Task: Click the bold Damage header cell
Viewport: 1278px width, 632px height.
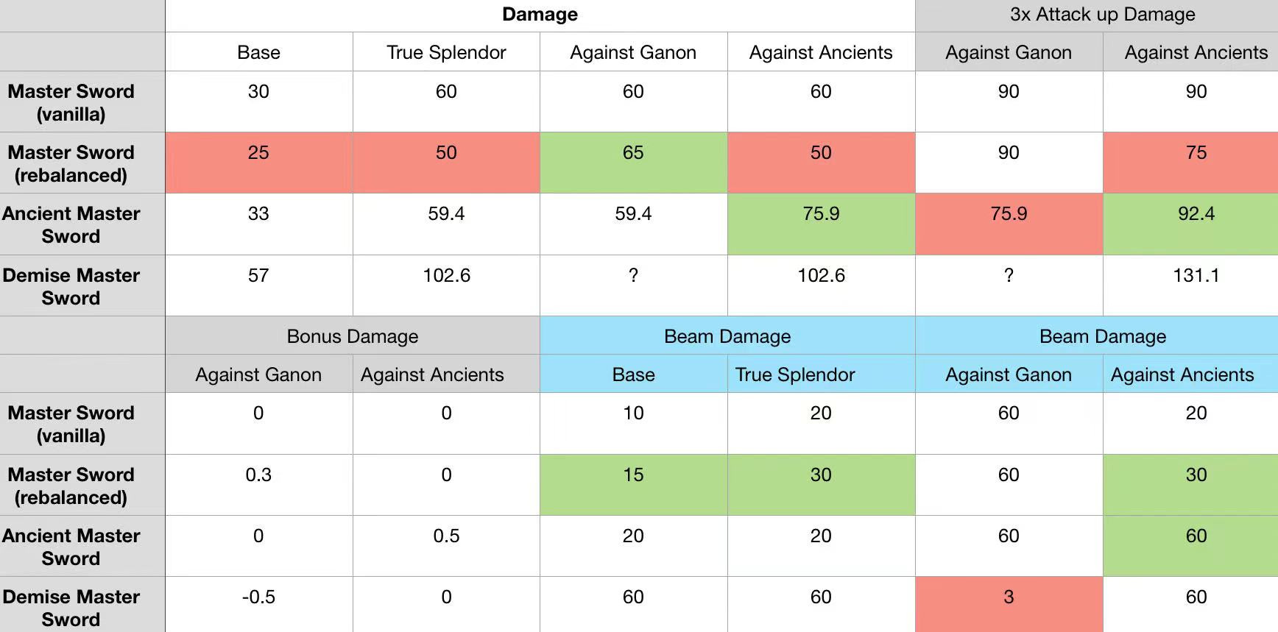Action: point(540,15)
